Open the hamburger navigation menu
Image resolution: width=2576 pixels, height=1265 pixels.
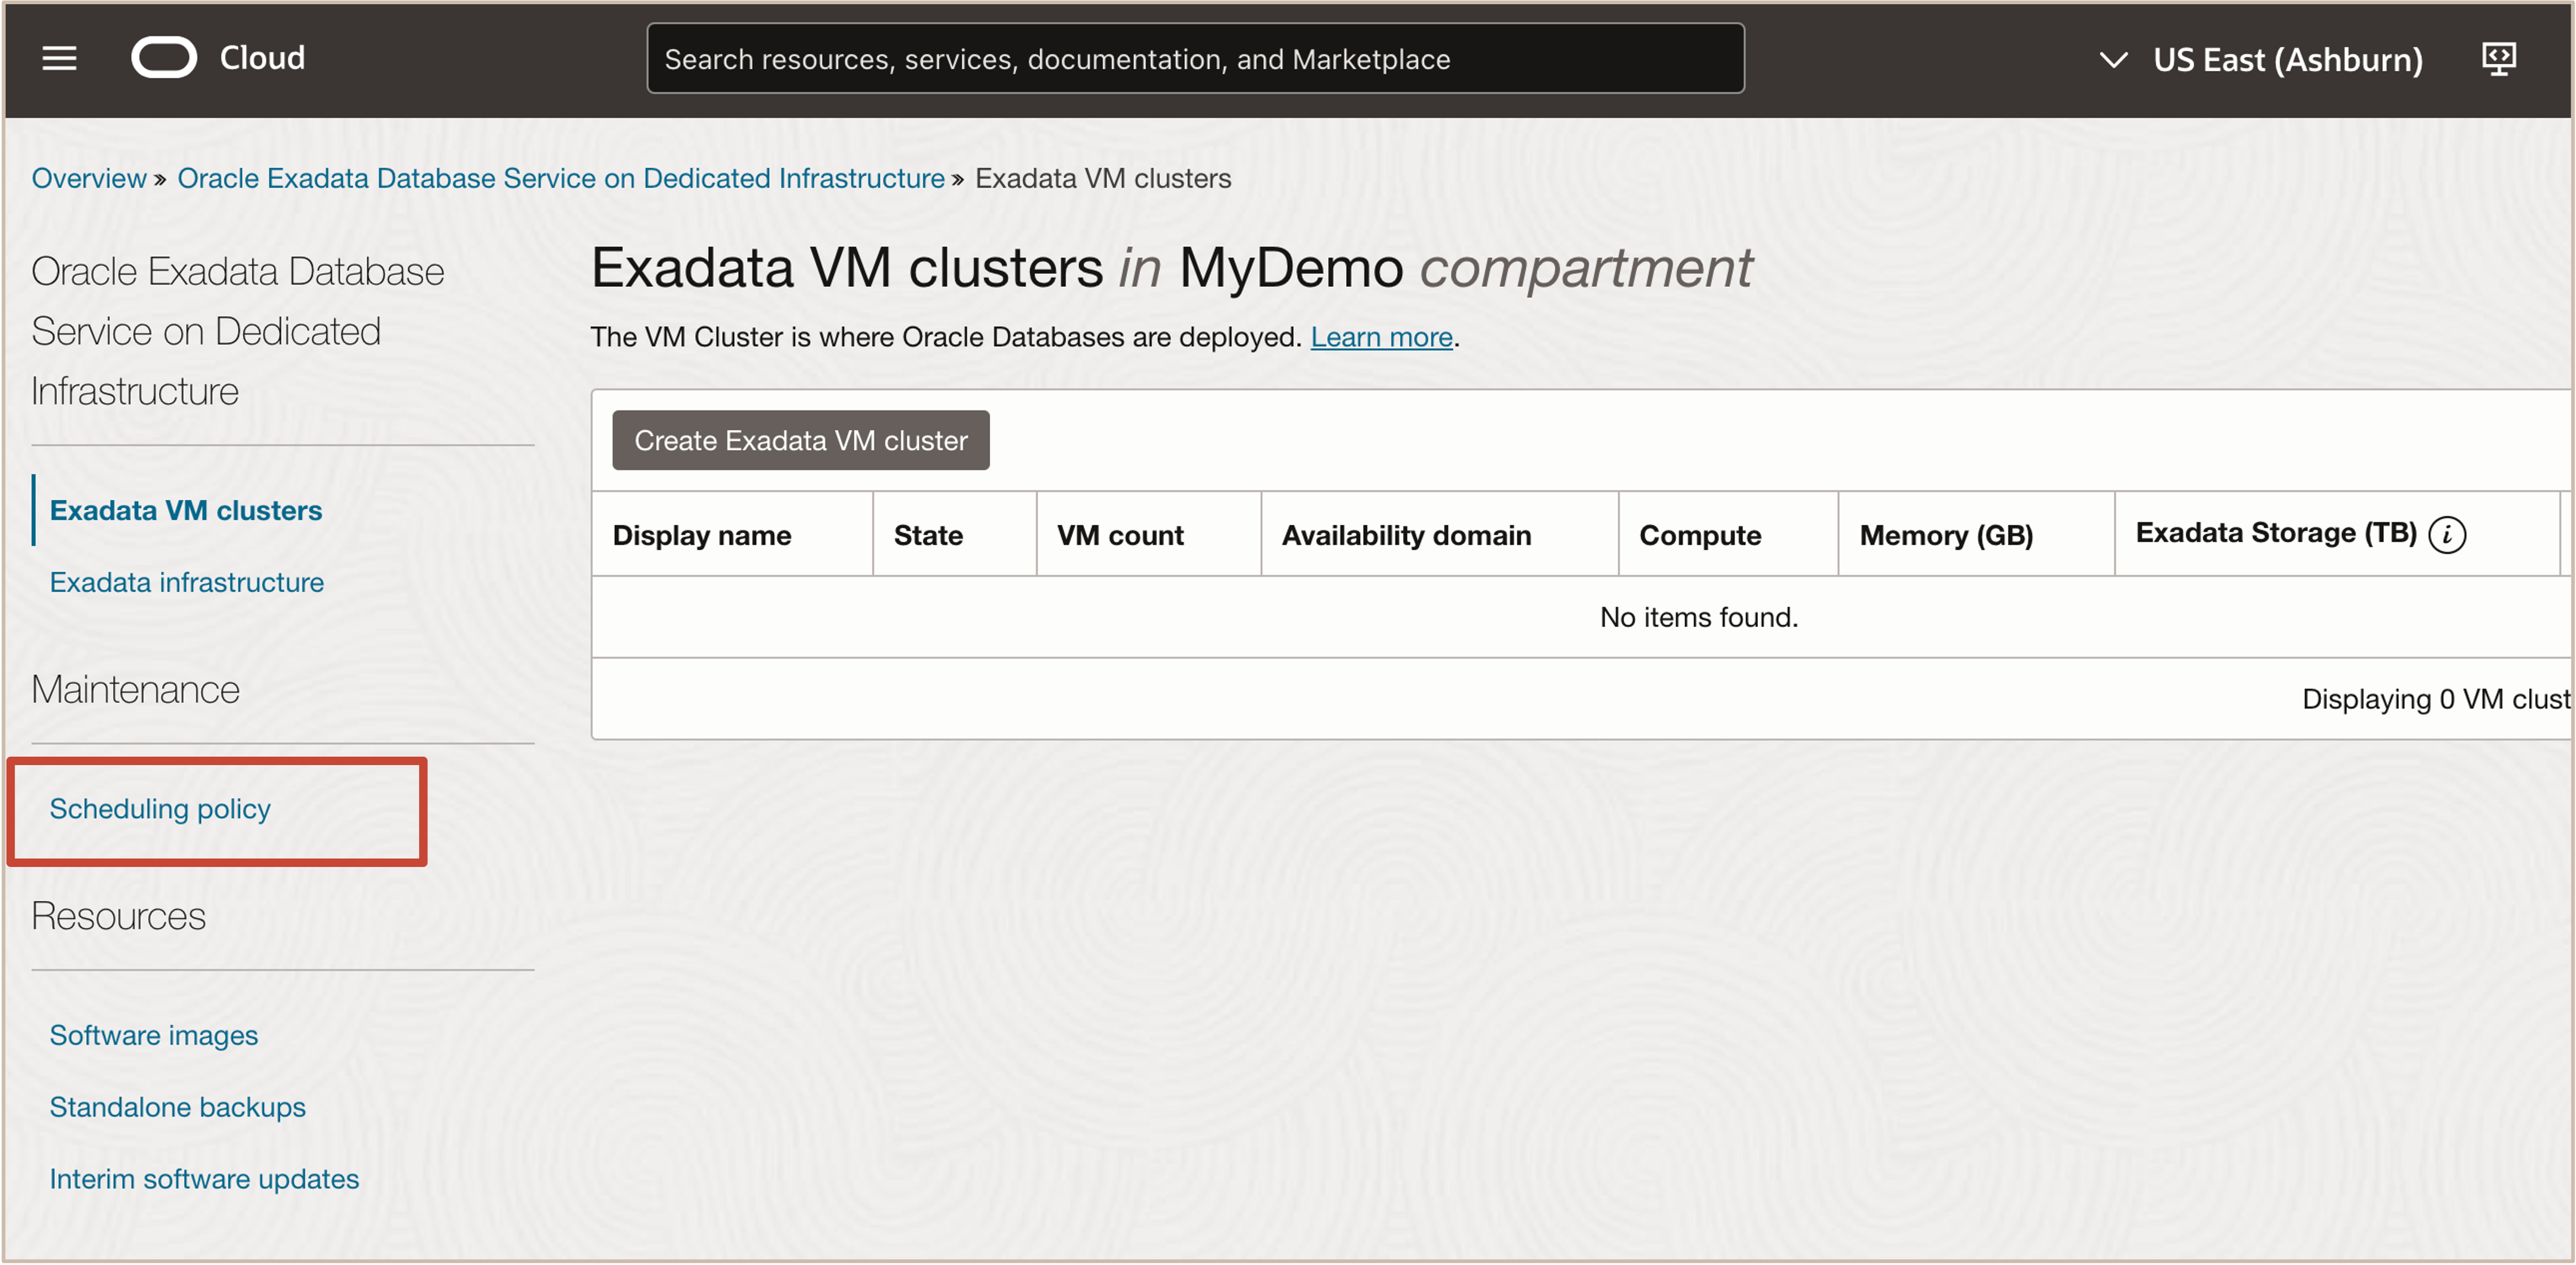click(x=59, y=58)
